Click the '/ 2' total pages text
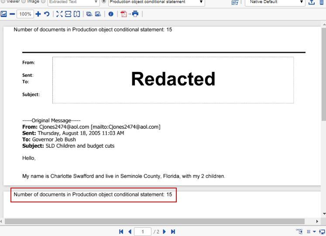Viewport: 326px width, 236px height. (156, 232)
